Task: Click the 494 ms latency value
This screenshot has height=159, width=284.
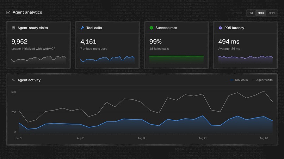Action: coord(229,42)
